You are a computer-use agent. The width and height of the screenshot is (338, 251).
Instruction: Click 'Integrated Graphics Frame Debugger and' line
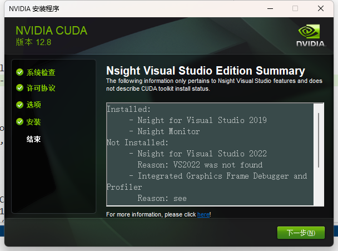[222, 176]
